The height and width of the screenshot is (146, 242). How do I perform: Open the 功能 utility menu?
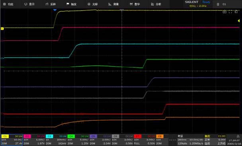pyautogui.click(x=8, y=4)
